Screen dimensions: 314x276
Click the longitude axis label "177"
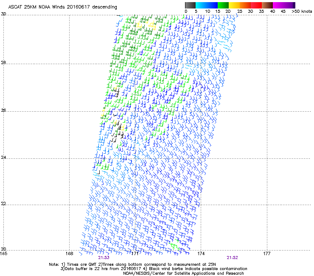pyautogui.click(x=267, y=253)
